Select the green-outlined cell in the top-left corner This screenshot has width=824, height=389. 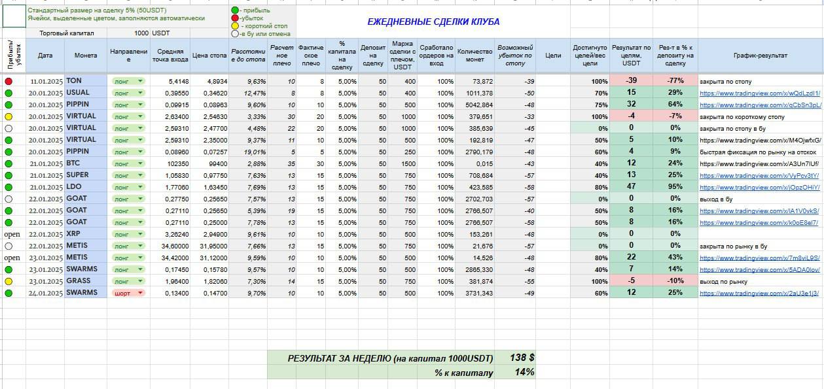tap(14, 16)
